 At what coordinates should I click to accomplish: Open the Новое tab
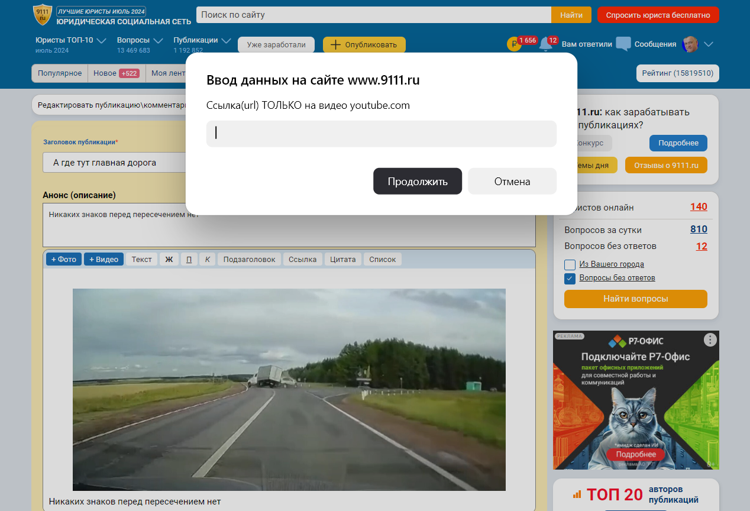pyautogui.click(x=116, y=73)
